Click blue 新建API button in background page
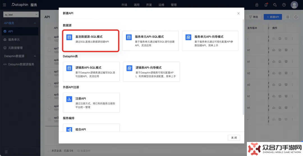Screen dimensions: 303x156 point(273,17)
